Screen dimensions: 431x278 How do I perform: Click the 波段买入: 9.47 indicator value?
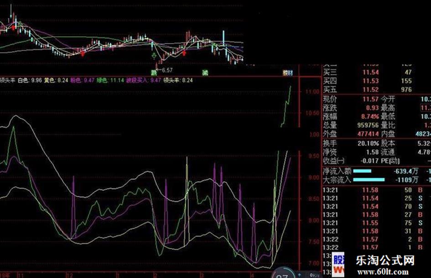144,80
